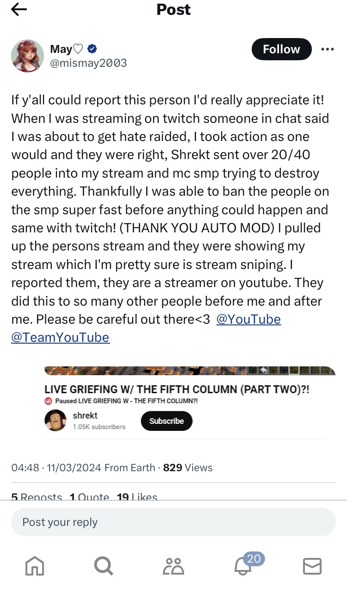347x589 pixels.
Task: Tap the blue verified badge
Action: 92,49
